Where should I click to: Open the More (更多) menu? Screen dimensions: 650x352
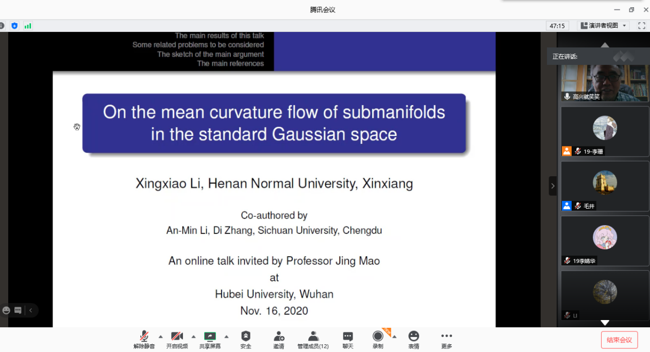[x=446, y=339]
